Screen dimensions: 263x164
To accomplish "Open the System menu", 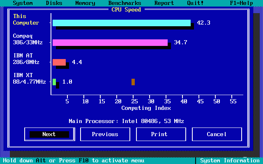I will (x=23, y=3).
